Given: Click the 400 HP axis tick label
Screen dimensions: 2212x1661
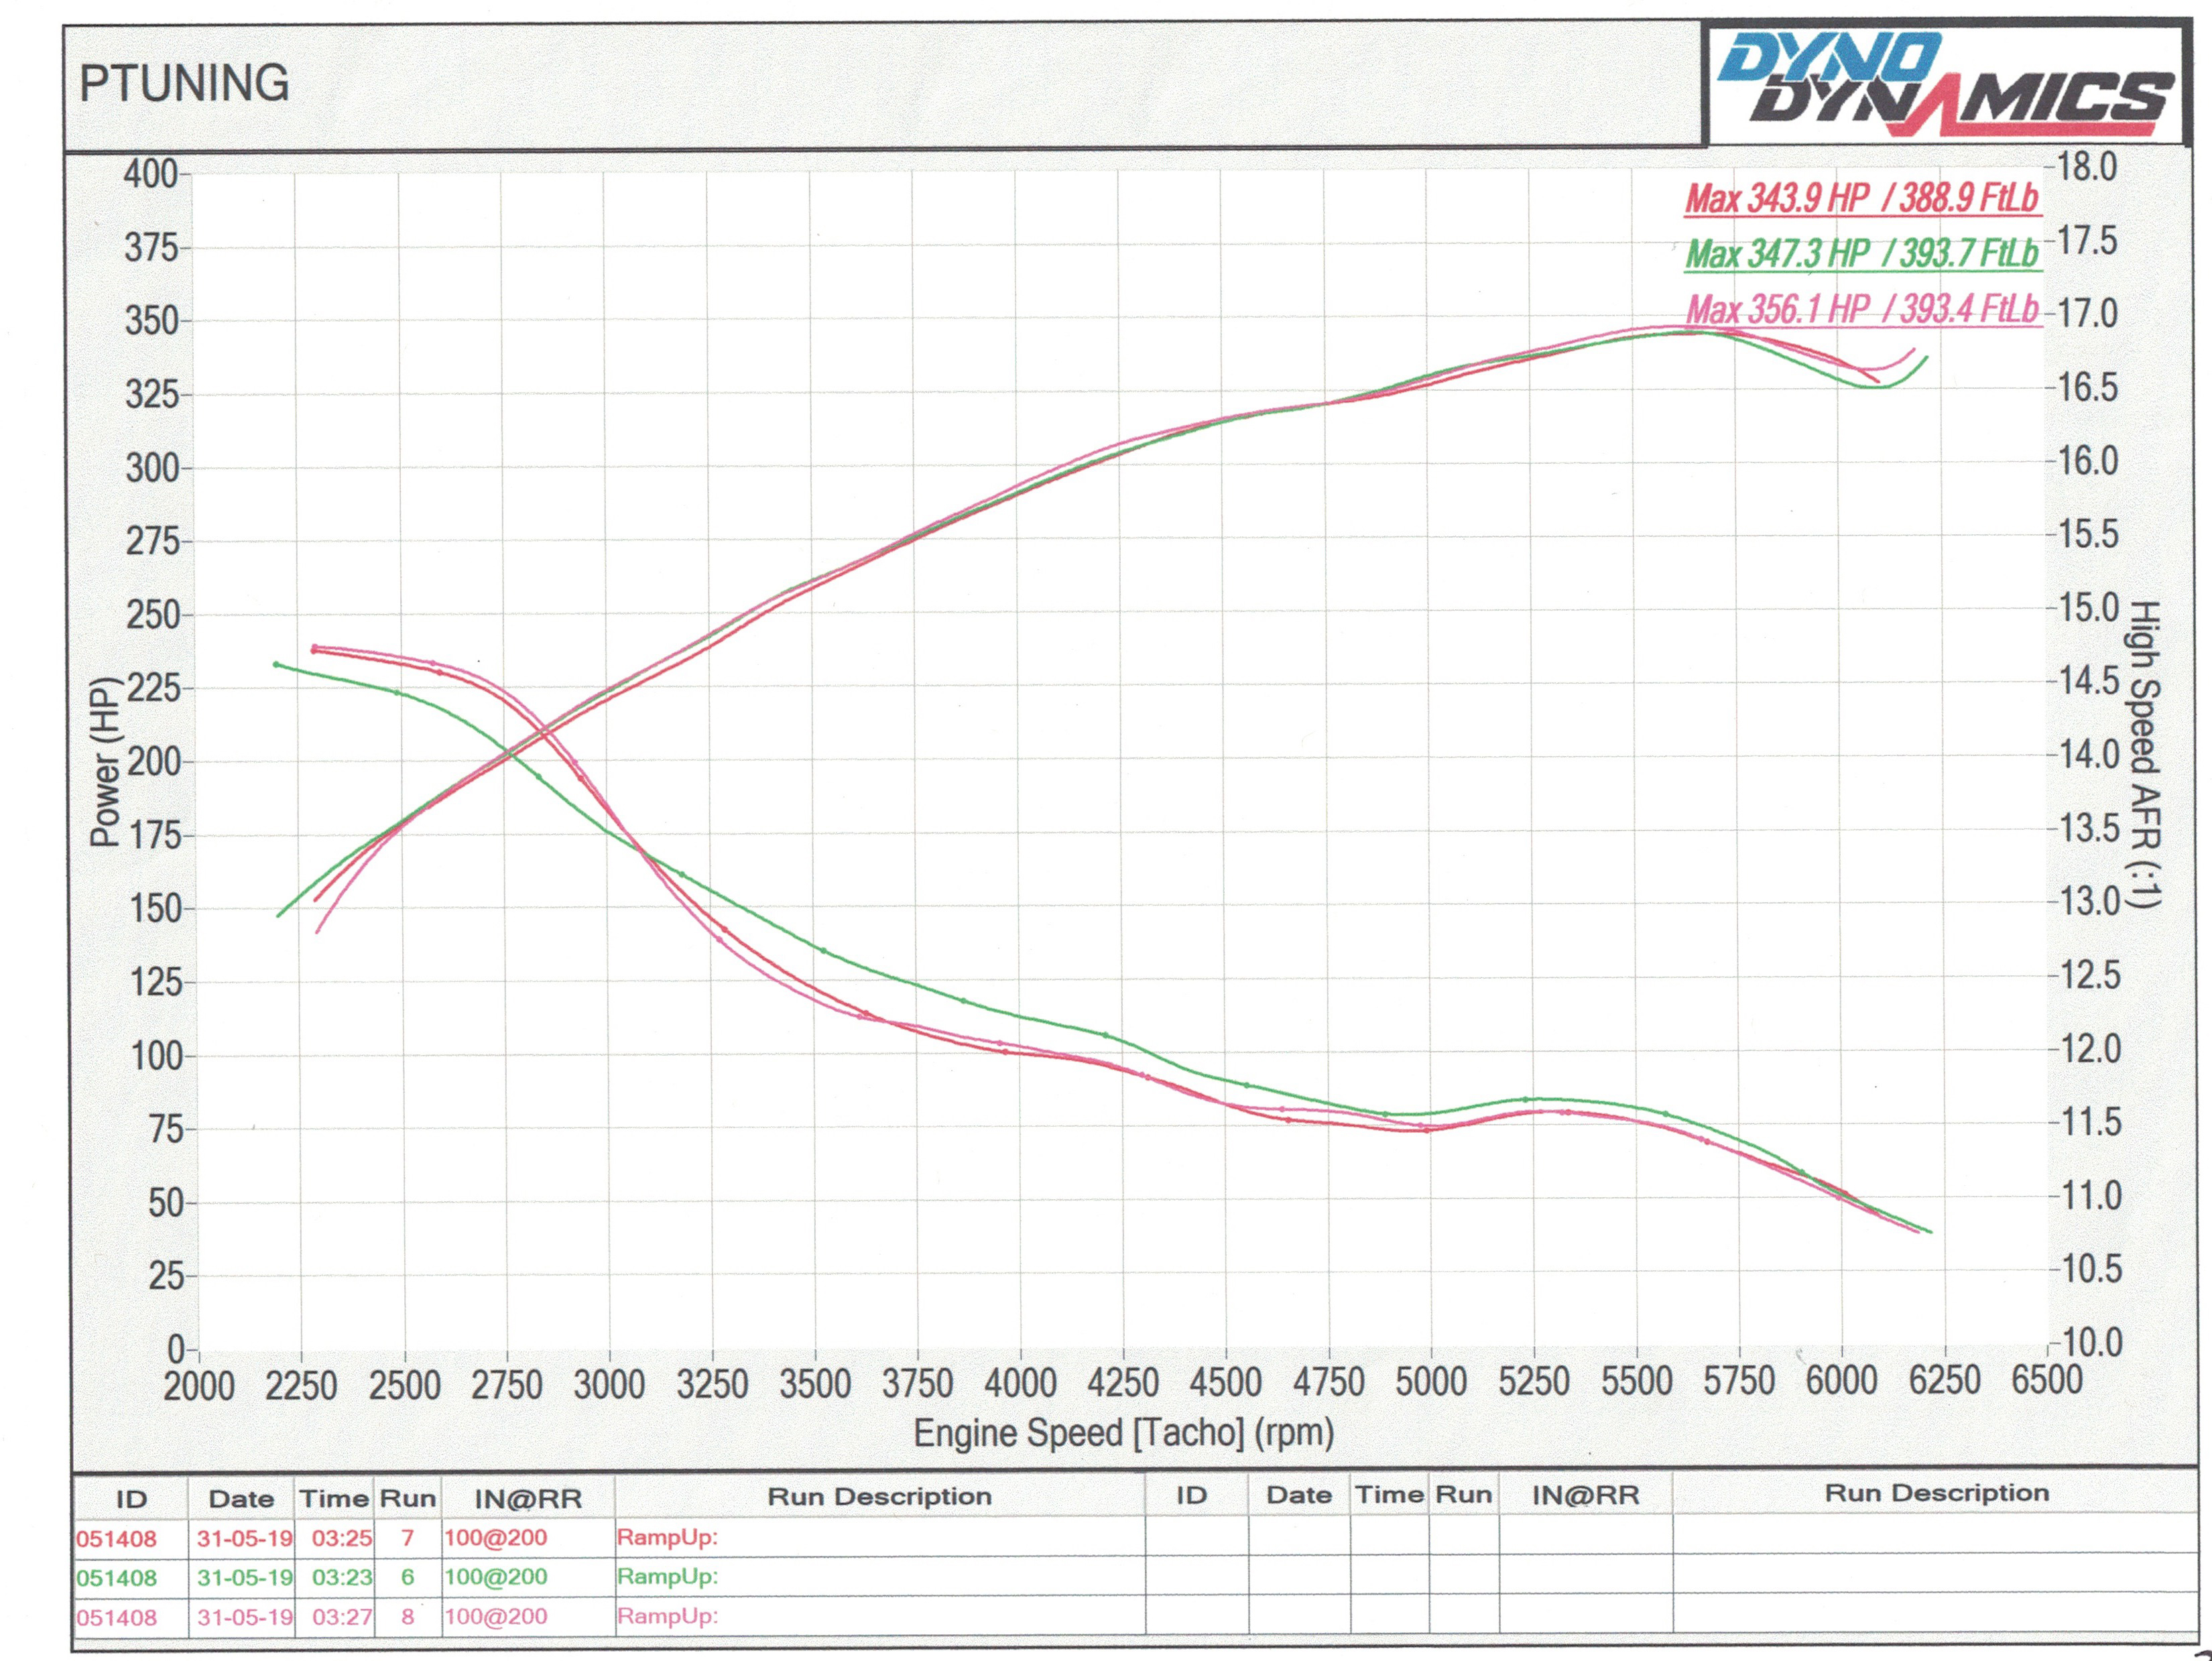Looking at the screenshot, I should (151, 174).
